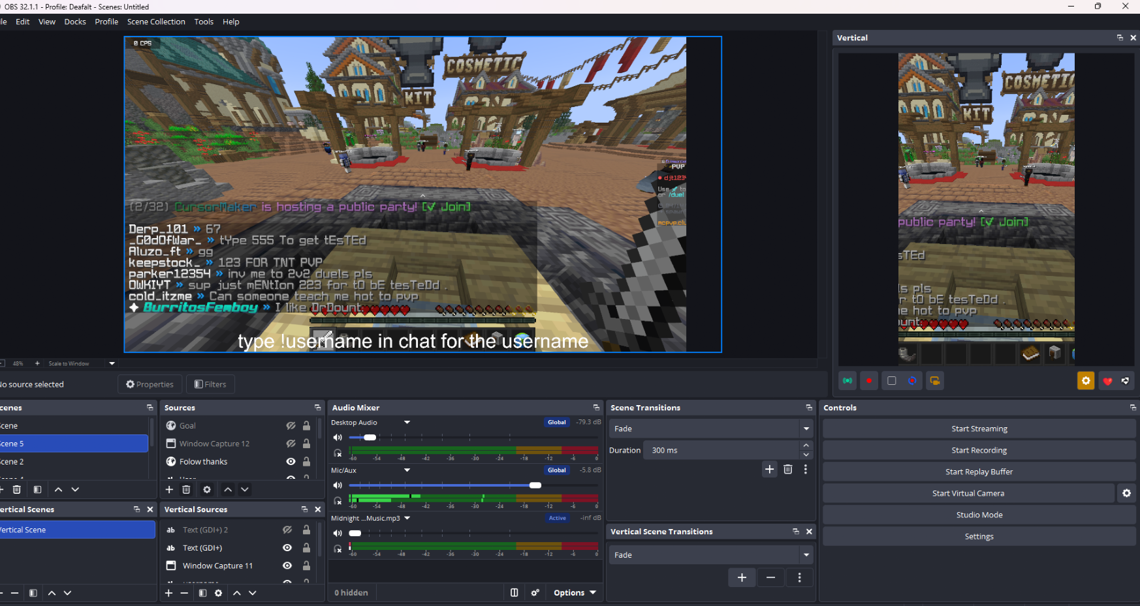Show the hidden Goal source
This screenshot has height=606, width=1140.
[291, 426]
